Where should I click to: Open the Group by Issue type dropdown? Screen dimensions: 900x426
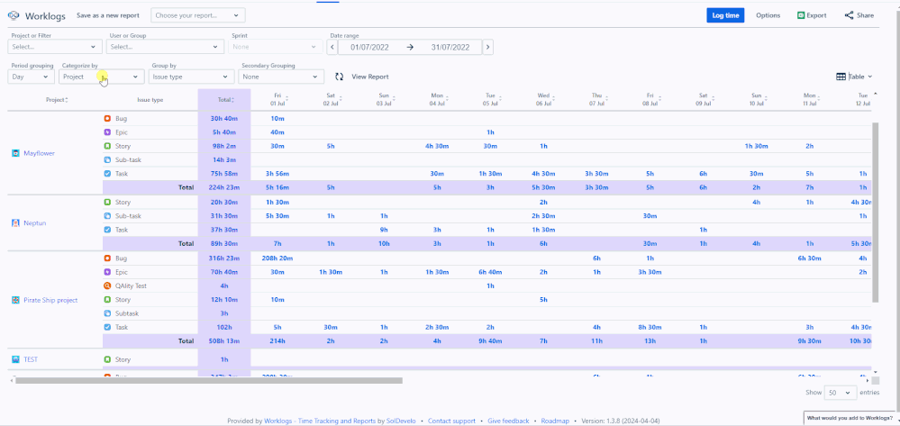tap(190, 77)
